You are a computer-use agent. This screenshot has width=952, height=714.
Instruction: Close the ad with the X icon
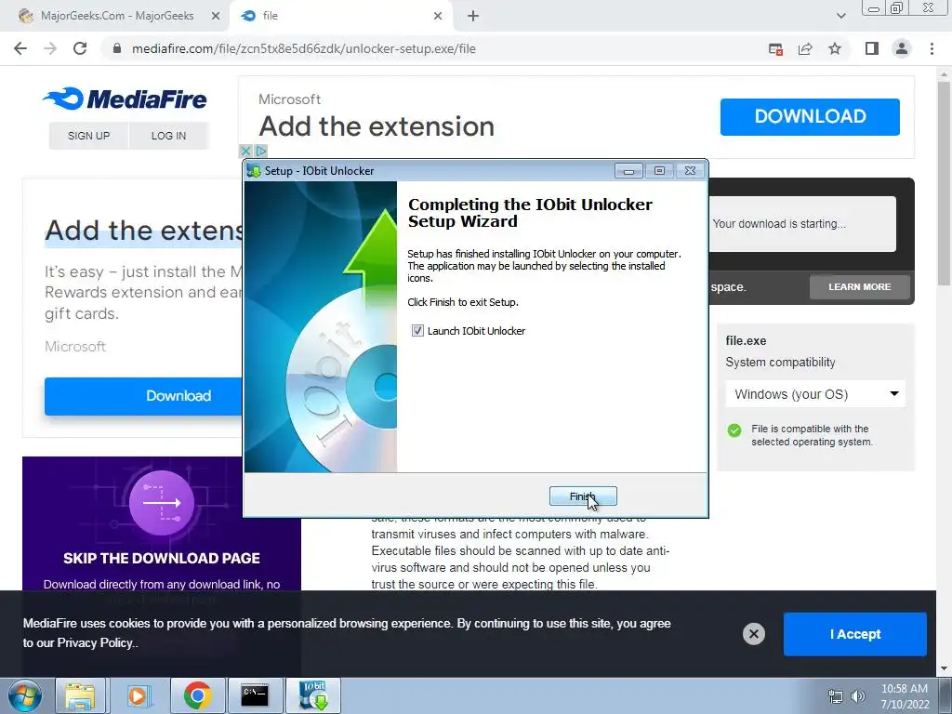[245, 151]
